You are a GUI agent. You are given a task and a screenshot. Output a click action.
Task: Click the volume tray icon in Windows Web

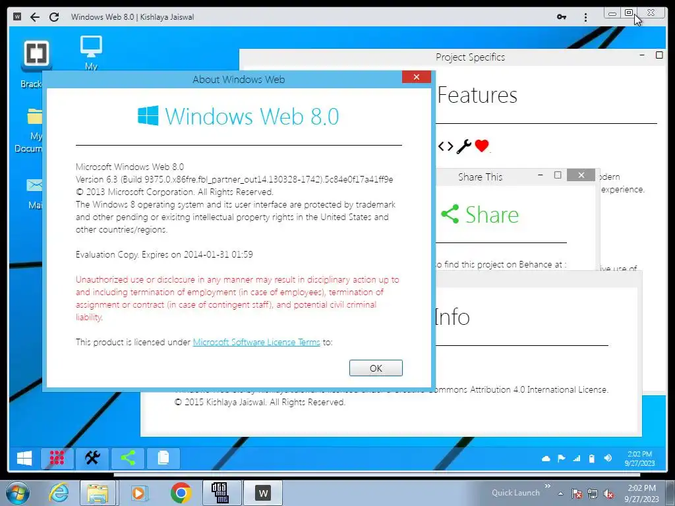(x=608, y=459)
